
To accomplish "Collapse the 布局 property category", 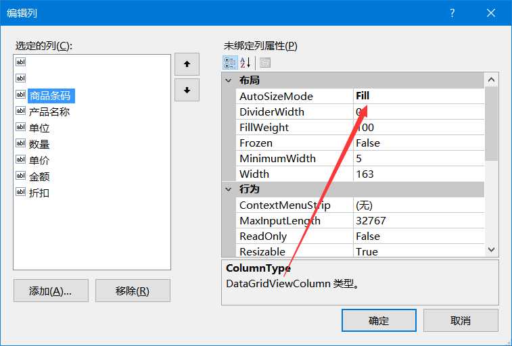I will pos(228,80).
